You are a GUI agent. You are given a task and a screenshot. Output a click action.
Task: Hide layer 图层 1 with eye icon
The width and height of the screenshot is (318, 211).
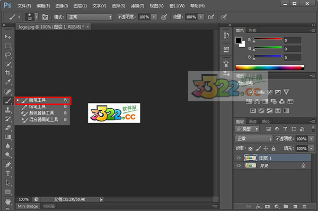238,158
